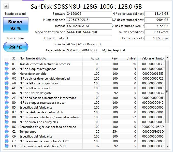Click the status icon for attribute BC

pos(7,127)
